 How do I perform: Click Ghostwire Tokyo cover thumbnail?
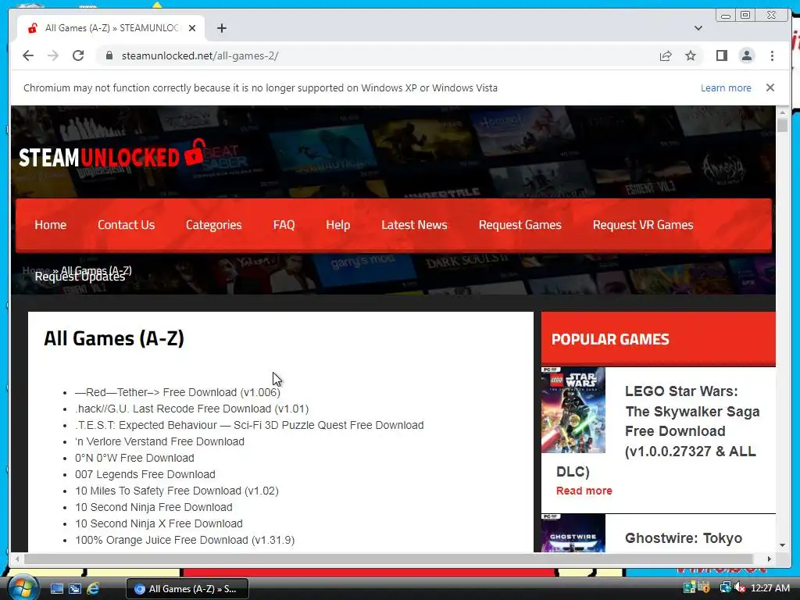coord(573,533)
